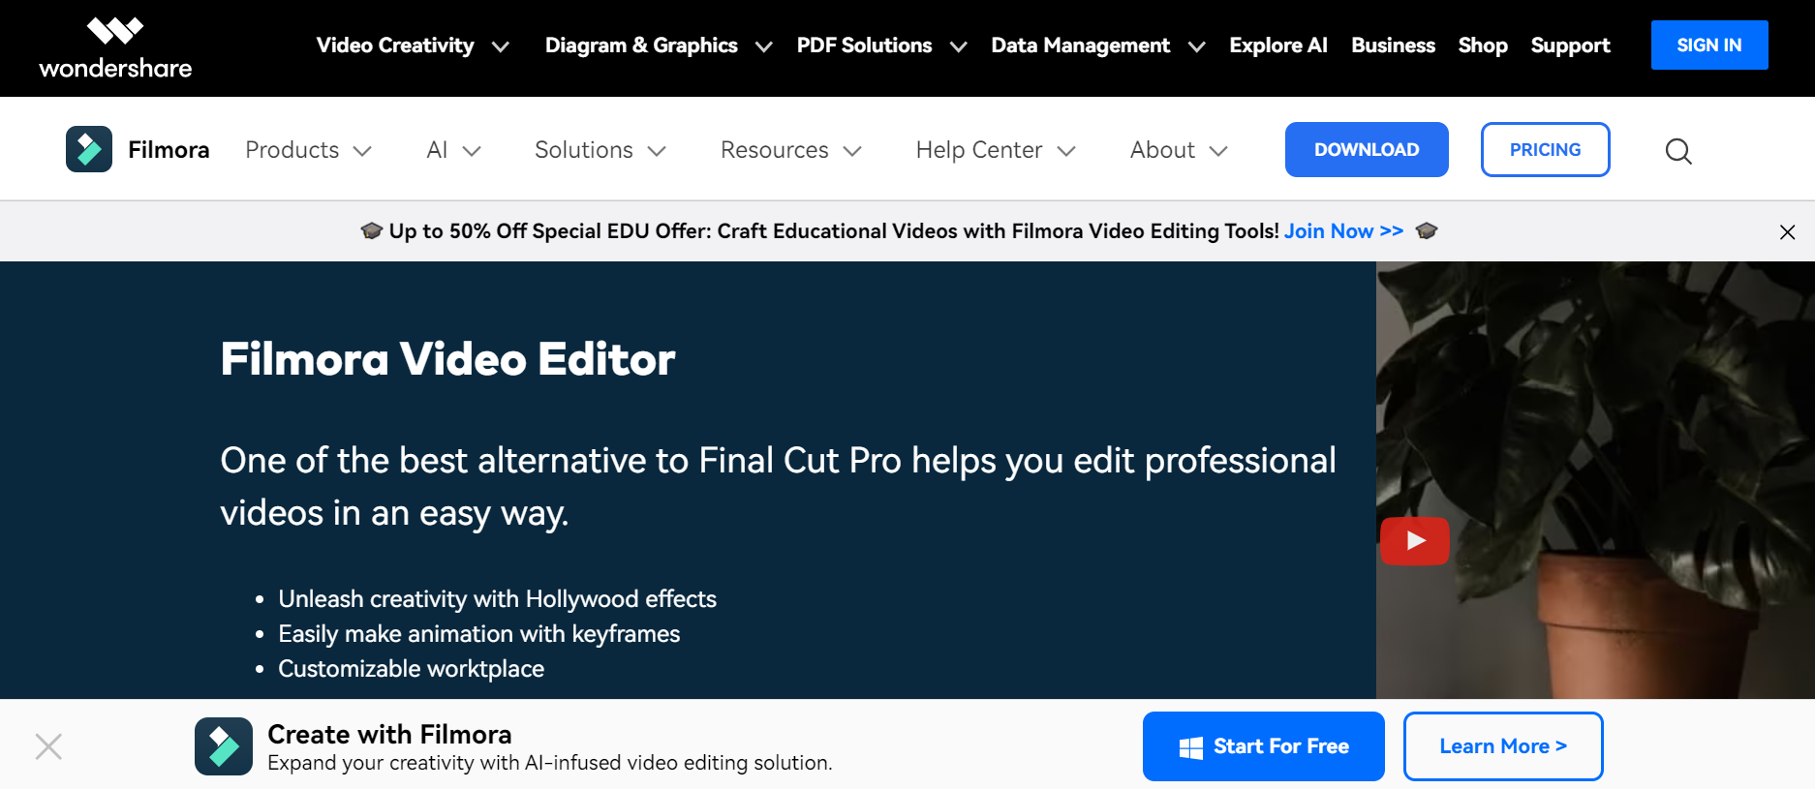Click the plant video thumbnail

[x=1595, y=480]
